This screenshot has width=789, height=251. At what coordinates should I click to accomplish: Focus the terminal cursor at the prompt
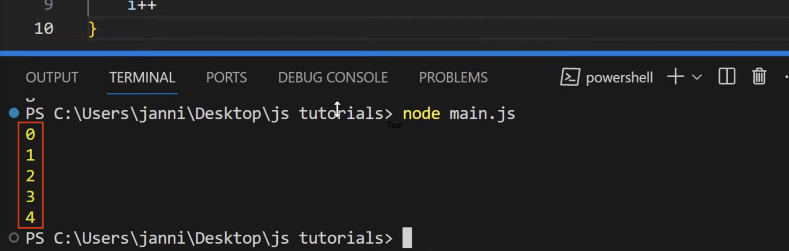407,238
